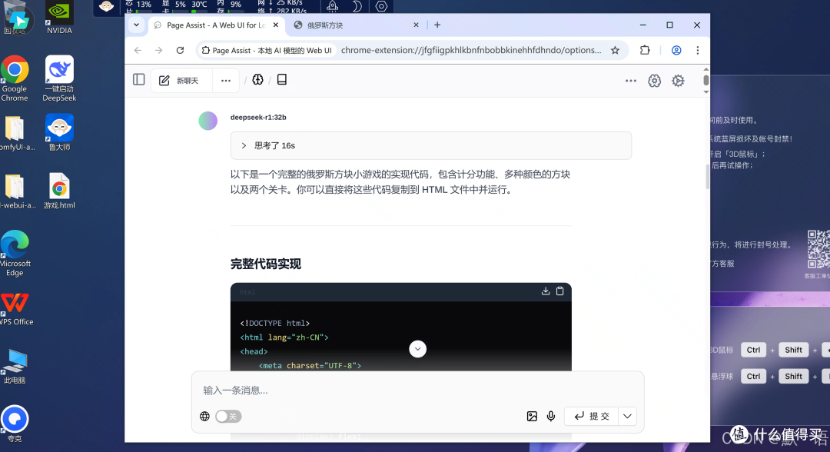The image size is (830, 452).
Task: Go back in browser history
Action: [x=138, y=50]
